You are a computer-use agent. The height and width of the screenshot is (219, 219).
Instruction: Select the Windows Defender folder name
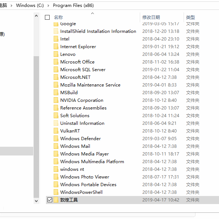pos(80,139)
